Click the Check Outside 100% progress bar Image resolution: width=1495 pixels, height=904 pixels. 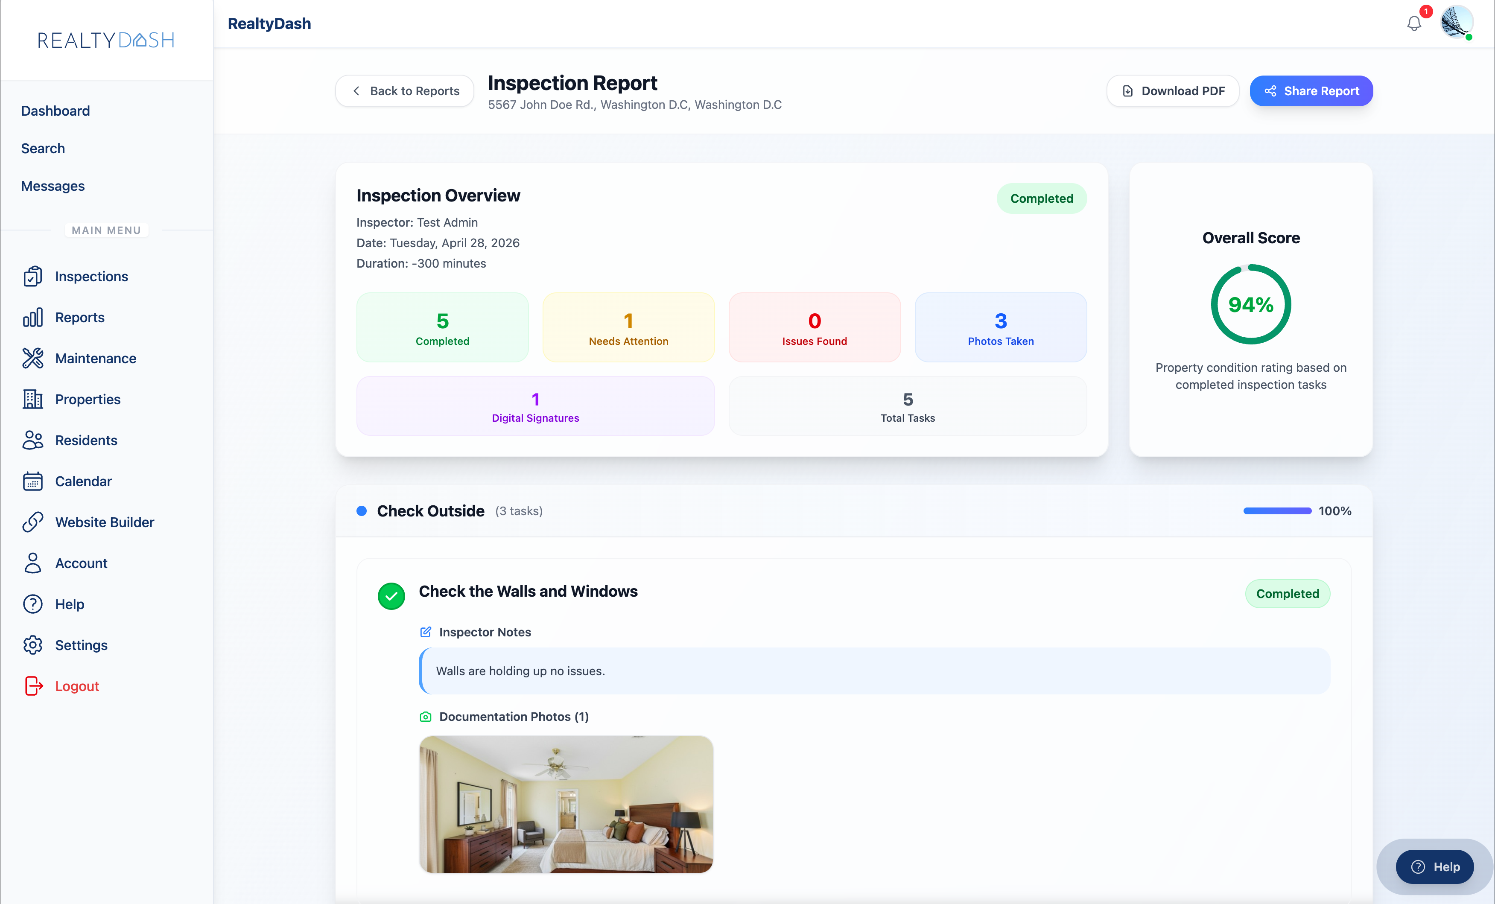pos(1277,511)
